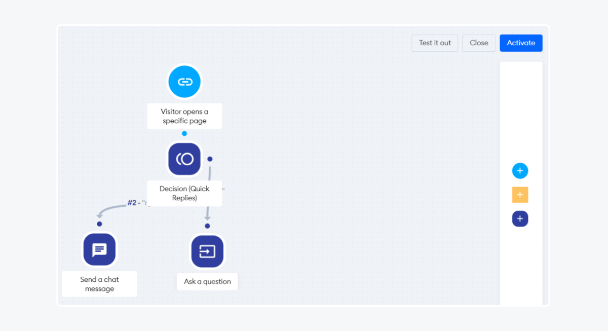Click the Close button
This screenshot has height=331, width=608.
tap(479, 43)
